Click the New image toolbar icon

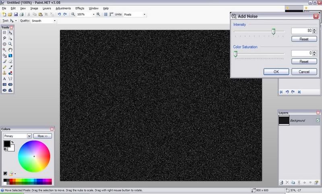pyautogui.click(x=4, y=14)
